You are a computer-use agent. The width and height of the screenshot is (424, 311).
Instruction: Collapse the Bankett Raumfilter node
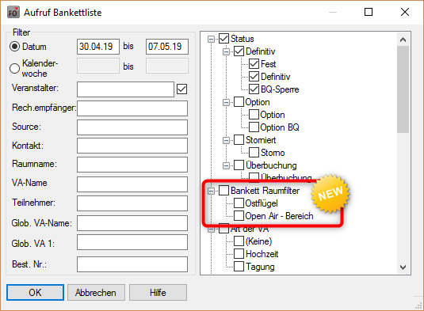coord(211,192)
